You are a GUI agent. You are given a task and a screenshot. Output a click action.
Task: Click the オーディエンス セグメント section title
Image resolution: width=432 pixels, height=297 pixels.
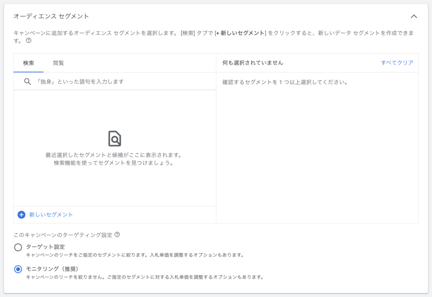pyautogui.click(x=51, y=16)
